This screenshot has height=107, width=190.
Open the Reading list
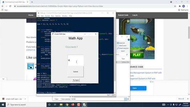point(183,10)
